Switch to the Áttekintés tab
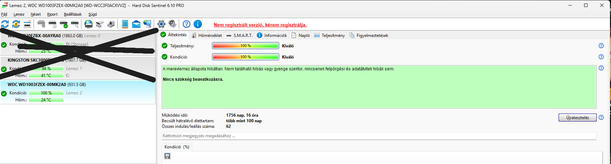611x164 pixels. [174, 35]
